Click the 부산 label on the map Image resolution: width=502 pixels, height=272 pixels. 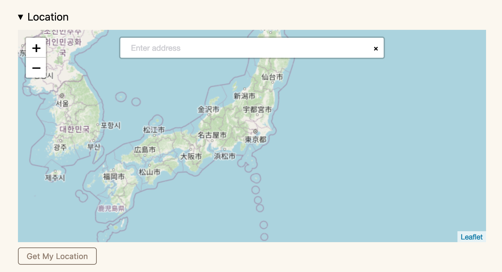pos(94,147)
